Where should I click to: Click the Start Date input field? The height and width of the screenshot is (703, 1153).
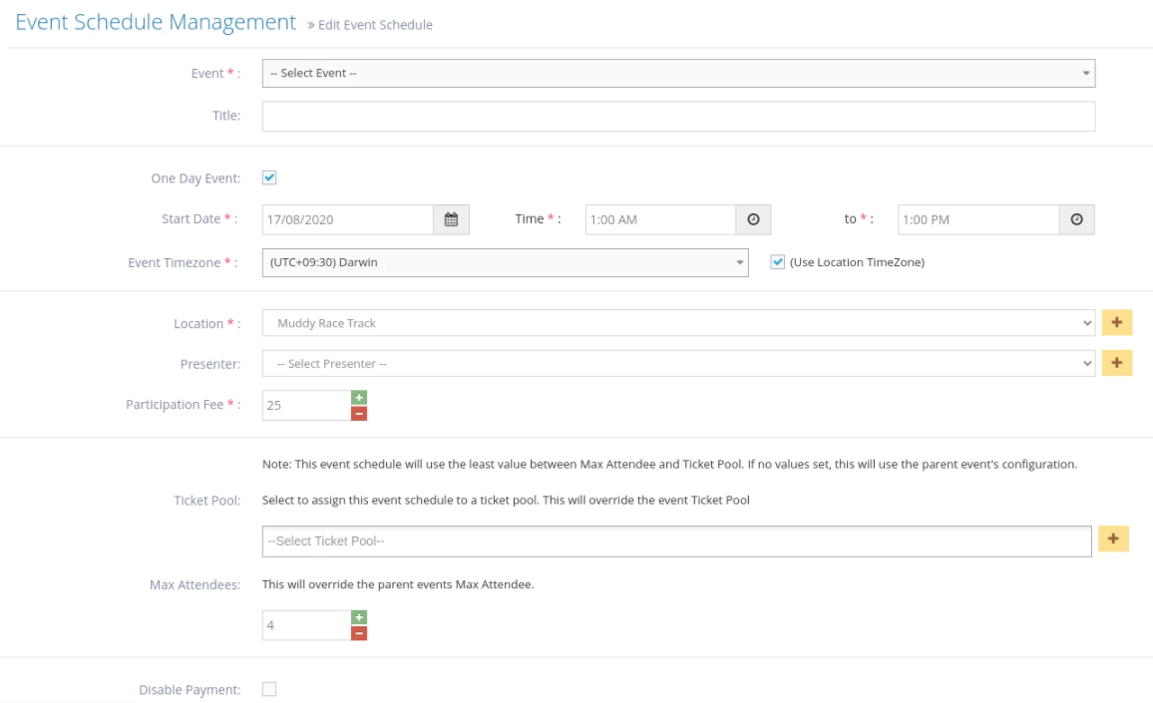[x=347, y=219]
